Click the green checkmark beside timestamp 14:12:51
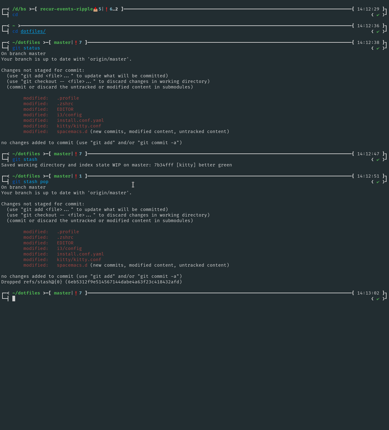Viewport: 389px width, 430px height. tap(378, 182)
